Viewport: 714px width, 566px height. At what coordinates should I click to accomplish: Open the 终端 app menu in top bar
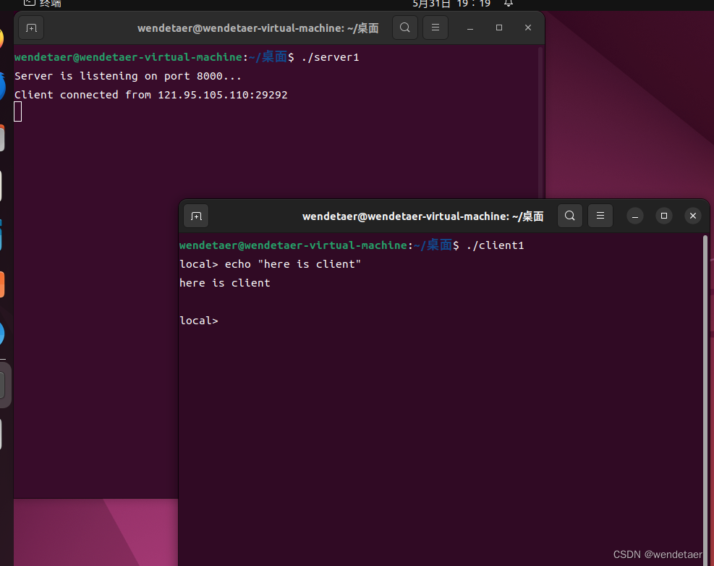point(43,4)
